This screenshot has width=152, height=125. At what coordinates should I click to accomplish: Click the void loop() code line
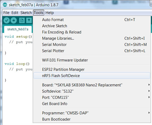click(17, 64)
